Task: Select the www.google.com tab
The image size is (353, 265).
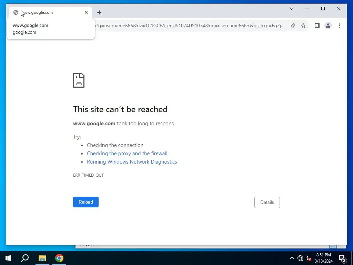Action: pos(50,12)
